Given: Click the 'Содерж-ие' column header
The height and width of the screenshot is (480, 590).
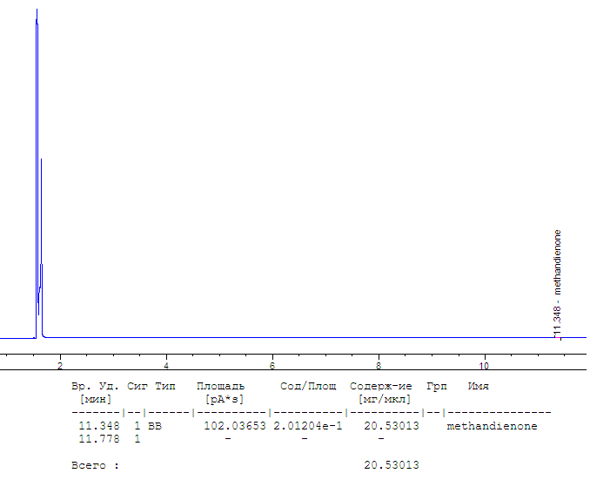Looking at the screenshot, I should [380, 386].
